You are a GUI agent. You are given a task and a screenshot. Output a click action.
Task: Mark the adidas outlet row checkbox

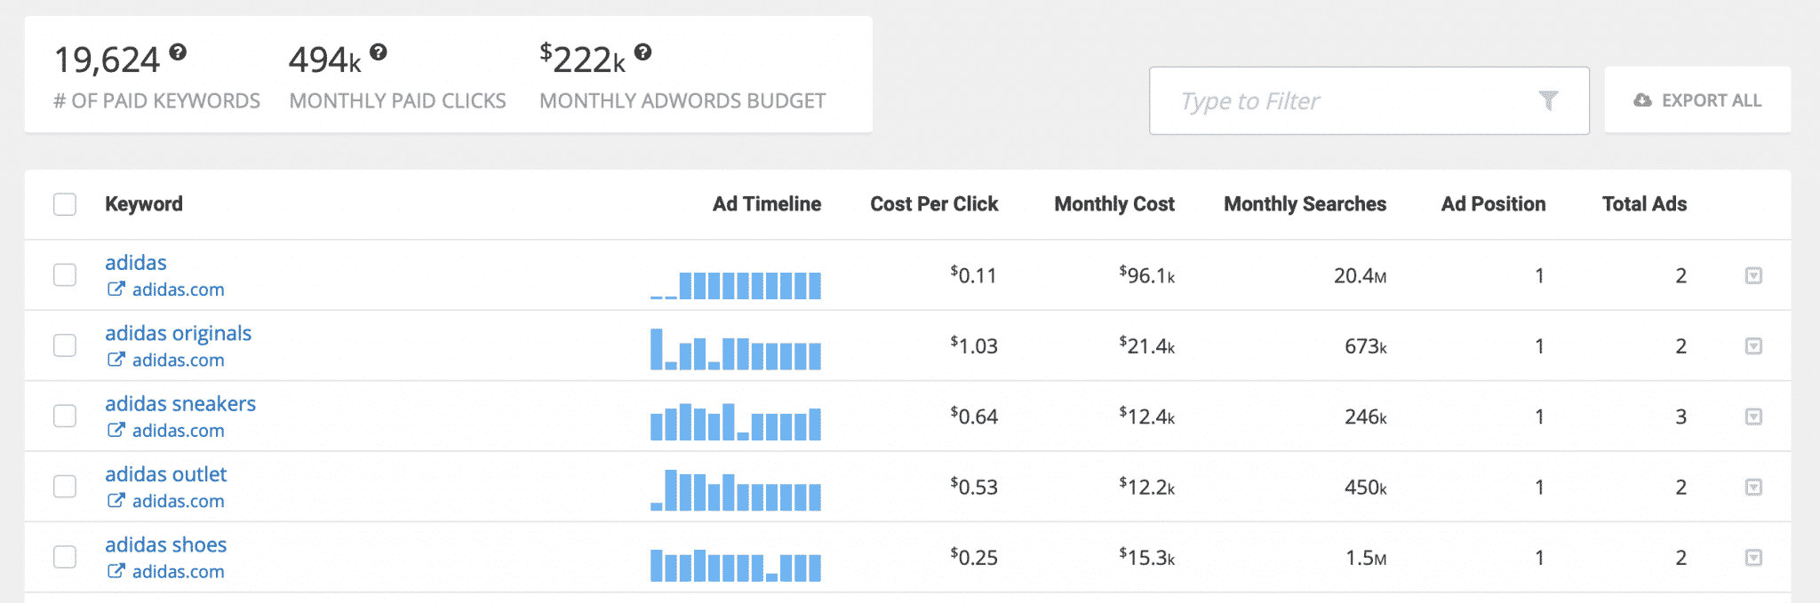65,487
